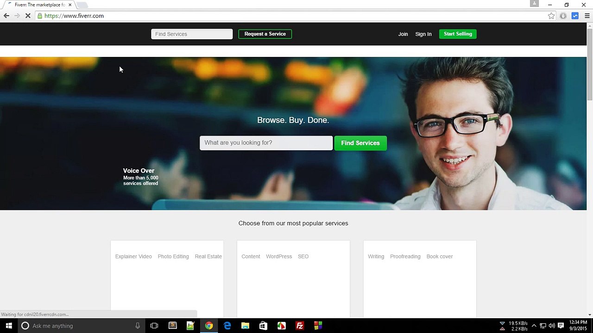
Task: Click the blue checkmark extension icon
Action: click(x=575, y=16)
